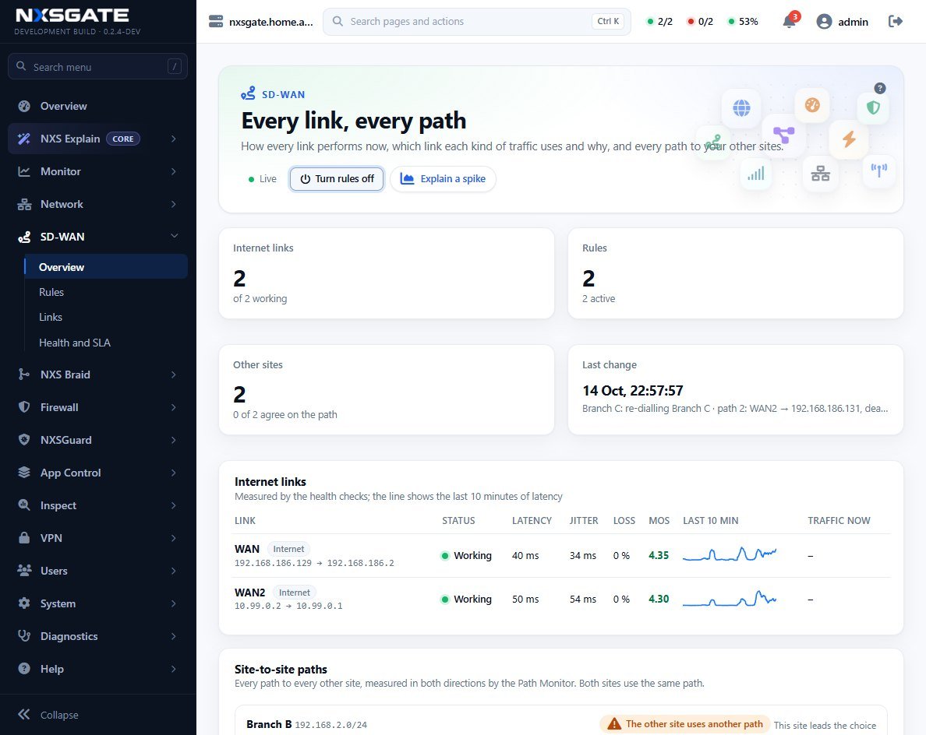
Task: Click the lightning bolt icon in banner
Action: tap(849, 139)
